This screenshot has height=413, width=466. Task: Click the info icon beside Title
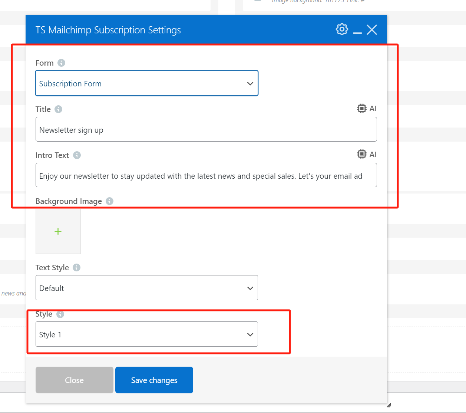[58, 109]
